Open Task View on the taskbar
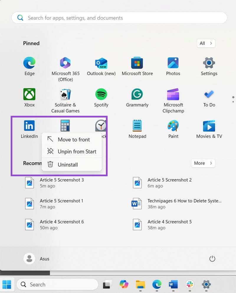This screenshot has height=293, width=236. point(107,284)
